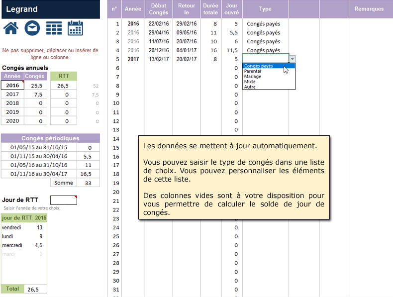The height and width of the screenshot is (297, 393).
Task: Click Jour ouvré value 11,5
Action: point(232,50)
